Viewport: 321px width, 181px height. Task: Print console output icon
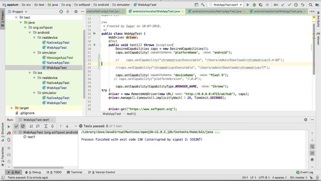tap(312, 159)
